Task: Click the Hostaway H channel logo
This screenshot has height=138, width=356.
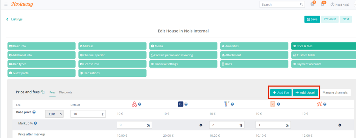Action: click(x=319, y=104)
